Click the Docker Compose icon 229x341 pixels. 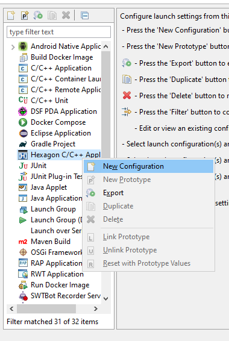tap(23, 122)
